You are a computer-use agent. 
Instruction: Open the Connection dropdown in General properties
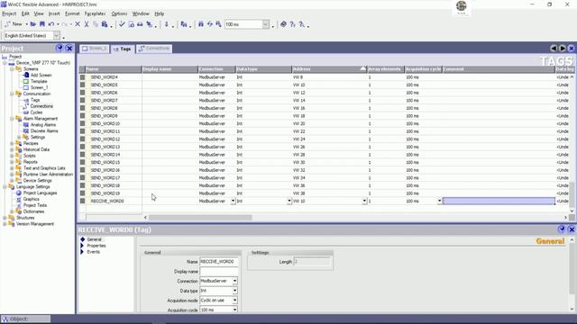point(234,281)
